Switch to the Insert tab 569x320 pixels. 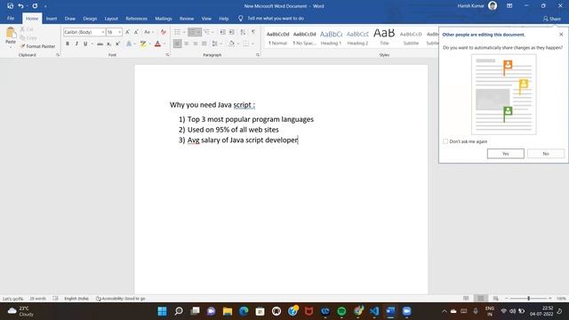coord(52,19)
